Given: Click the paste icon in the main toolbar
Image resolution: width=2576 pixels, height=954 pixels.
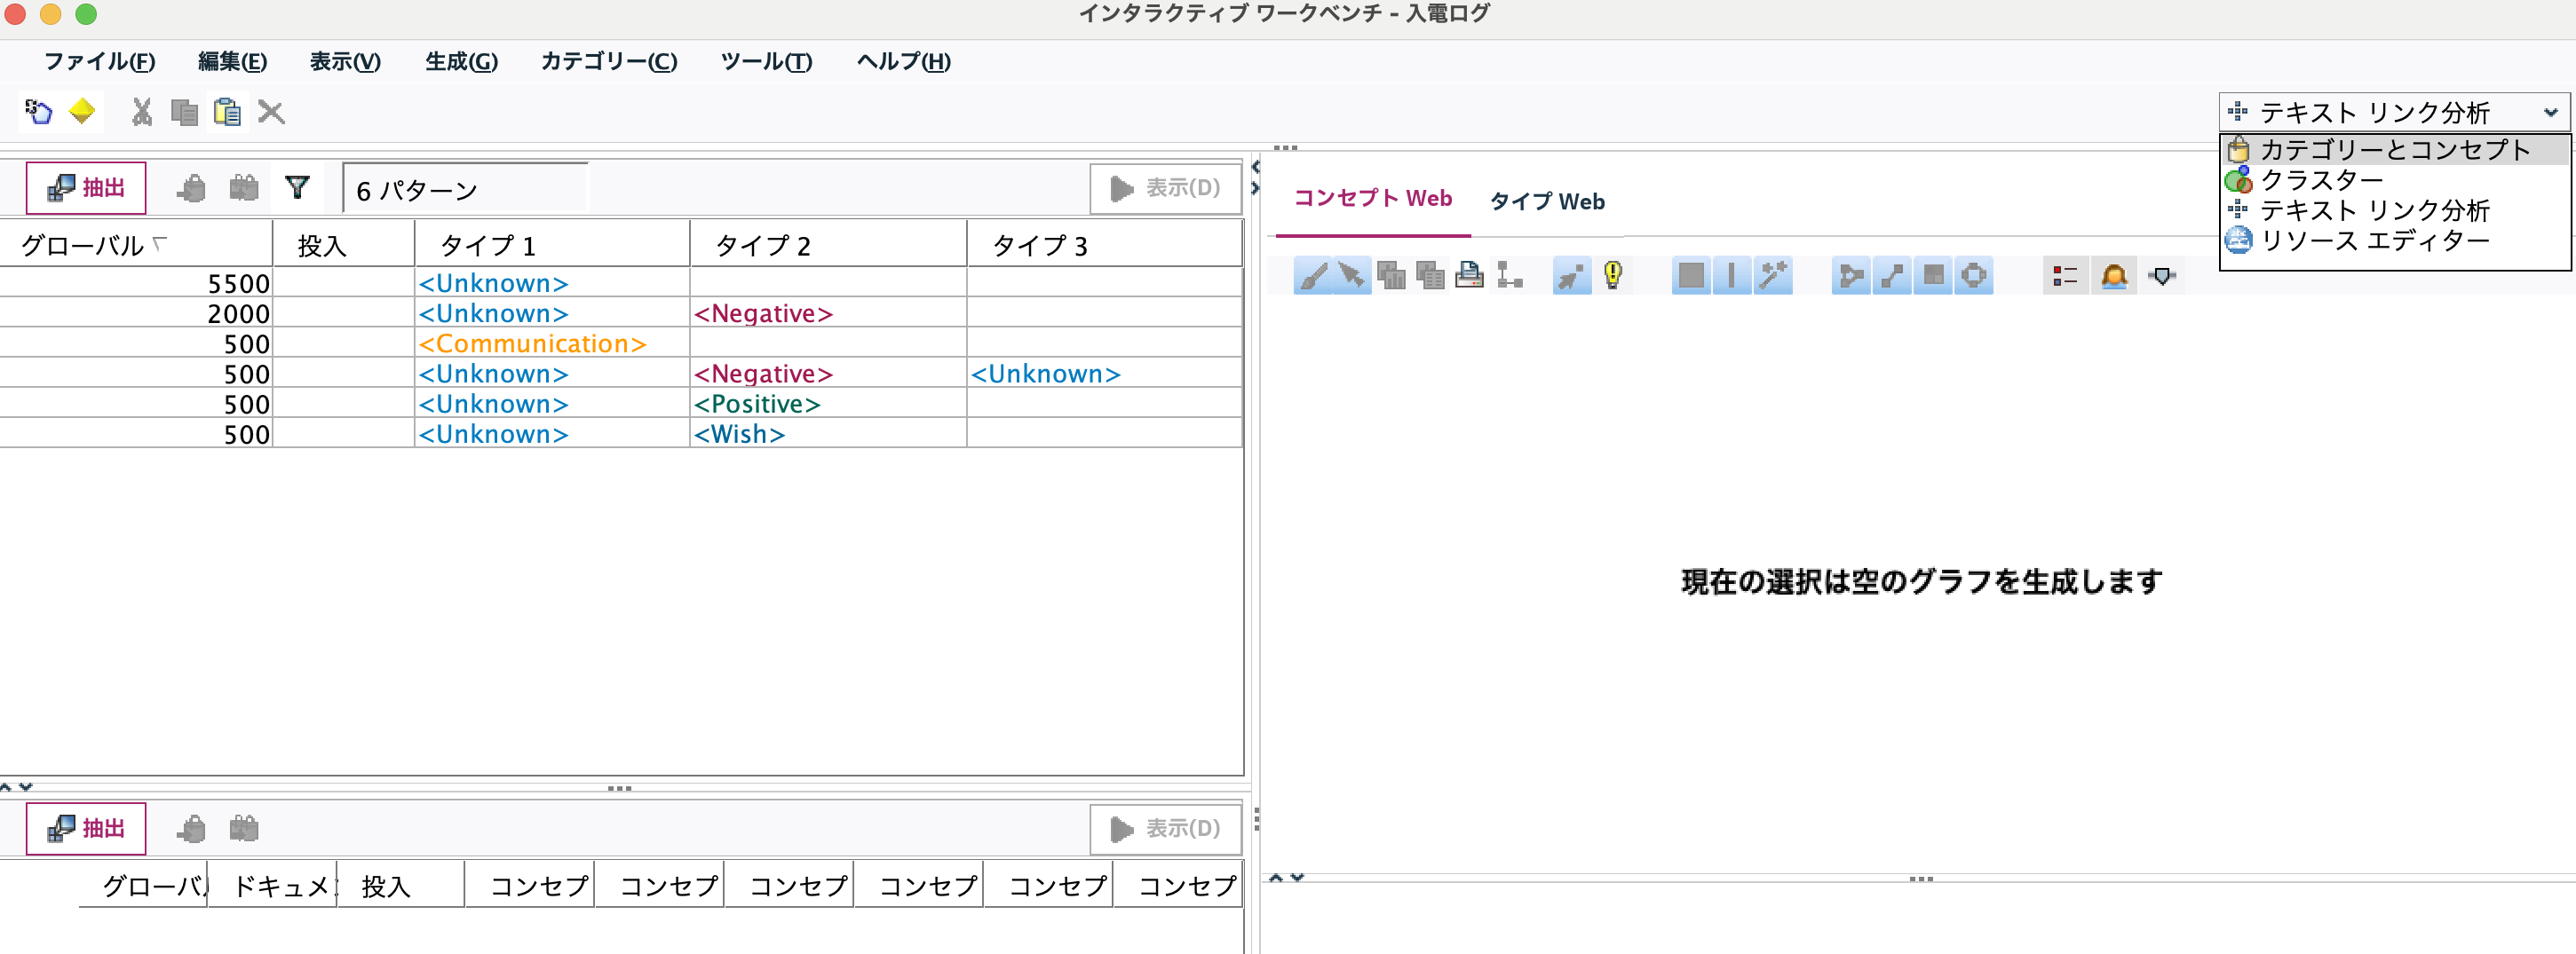Looking at the screenshot, I should coord(226,112).
